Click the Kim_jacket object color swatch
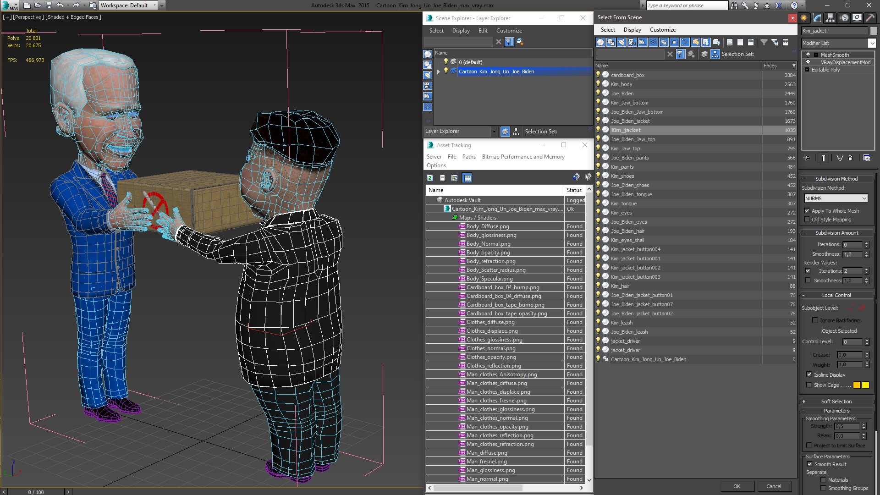880x495 pixels. [873, 31]
